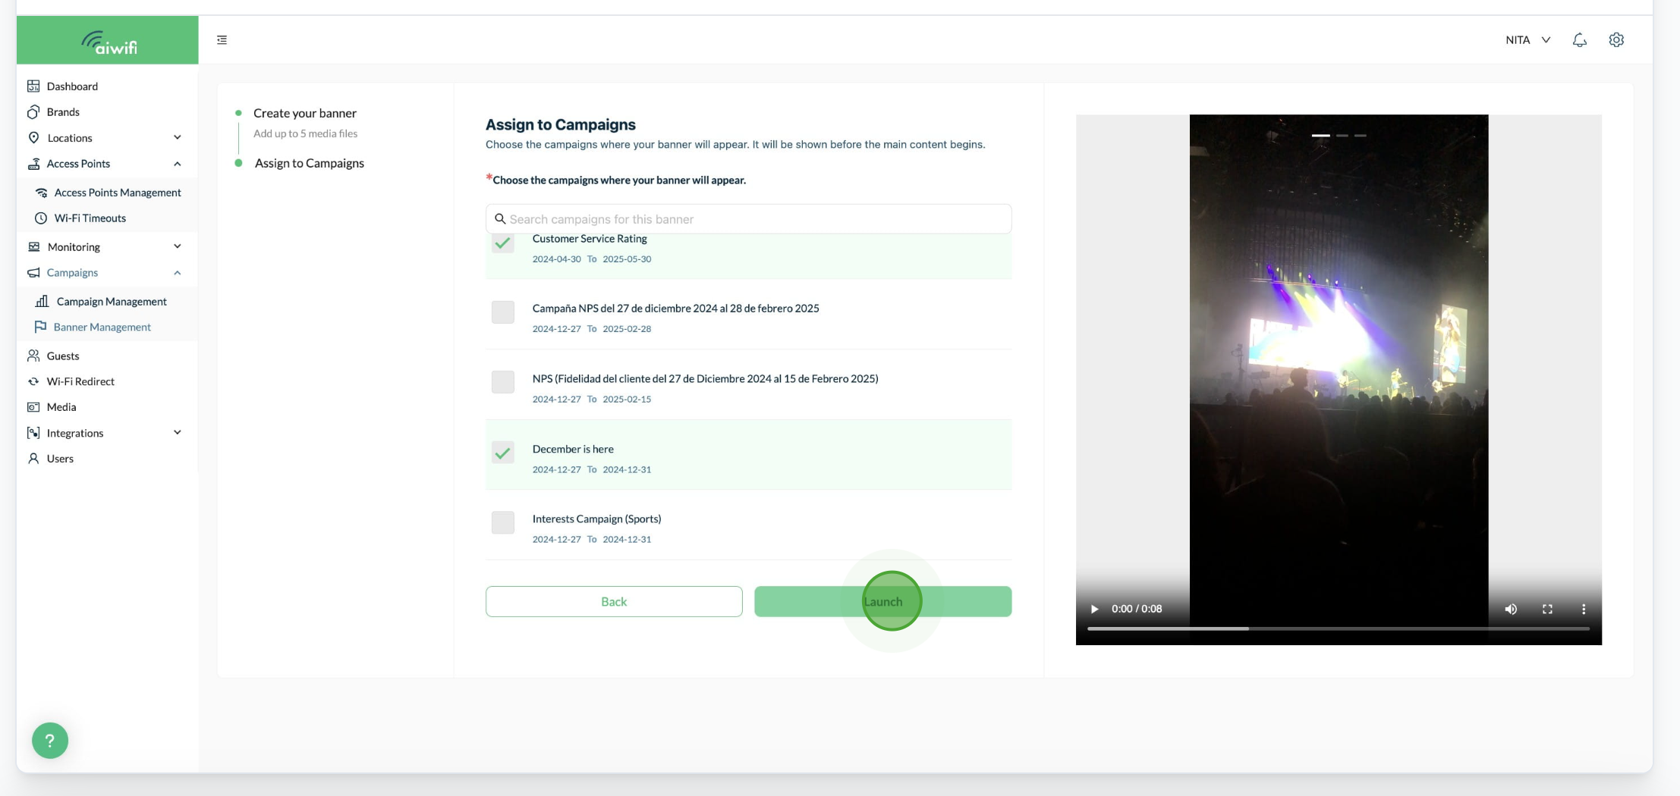Viewport: 1680px width, 796px height.
Task: Open Wi-Fi Redirect section
Action: coord(80,381)
